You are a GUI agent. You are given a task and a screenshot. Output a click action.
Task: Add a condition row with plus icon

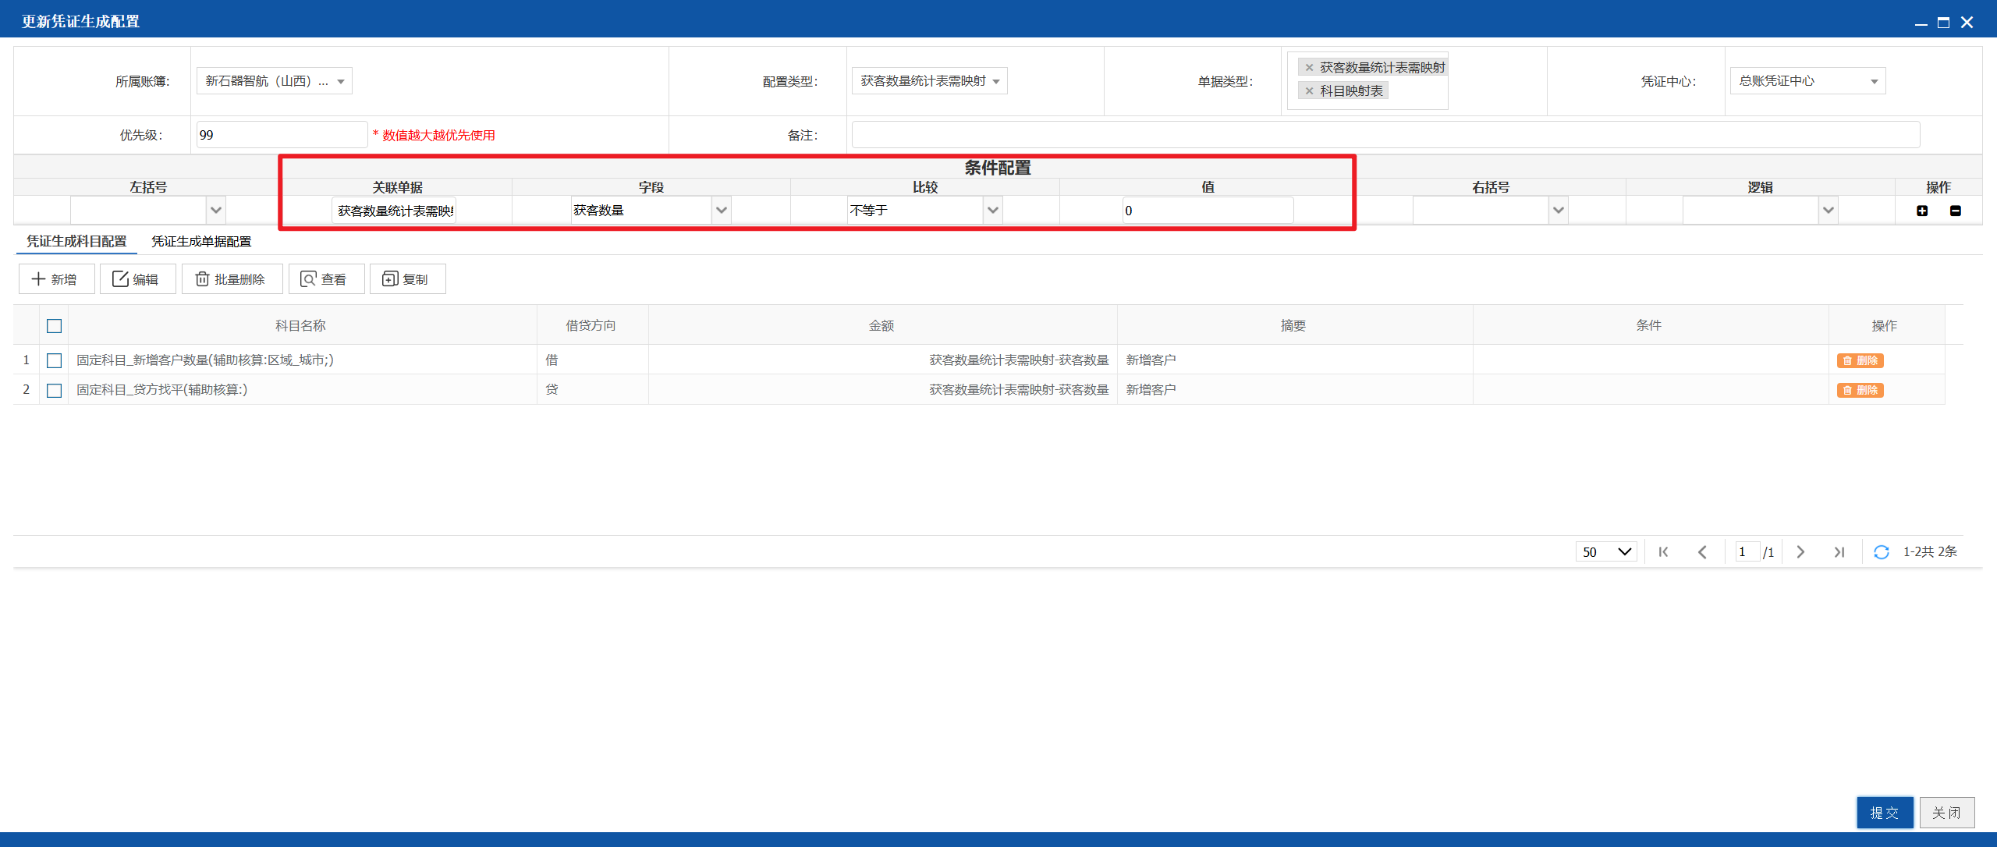point(1922,211)
